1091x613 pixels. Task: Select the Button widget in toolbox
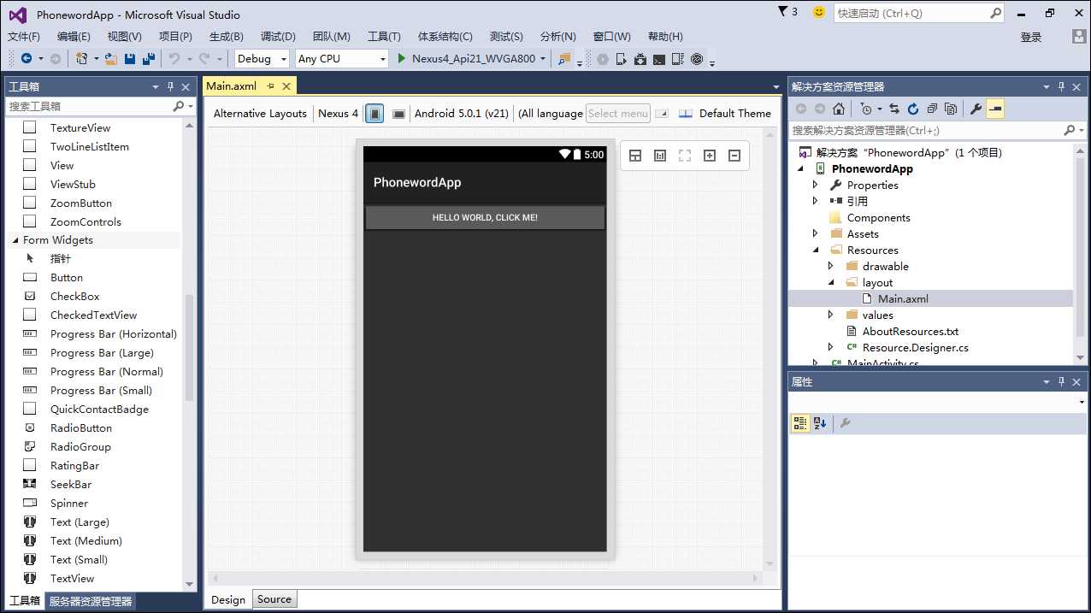click(67, 278)
